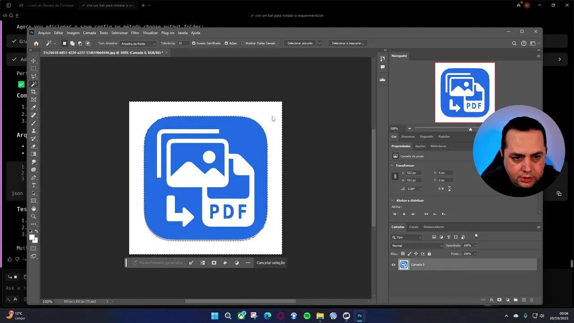574x323 pixels.
Task: Select the Polygonal Lasso tool
Action: (x=34, y=76)
